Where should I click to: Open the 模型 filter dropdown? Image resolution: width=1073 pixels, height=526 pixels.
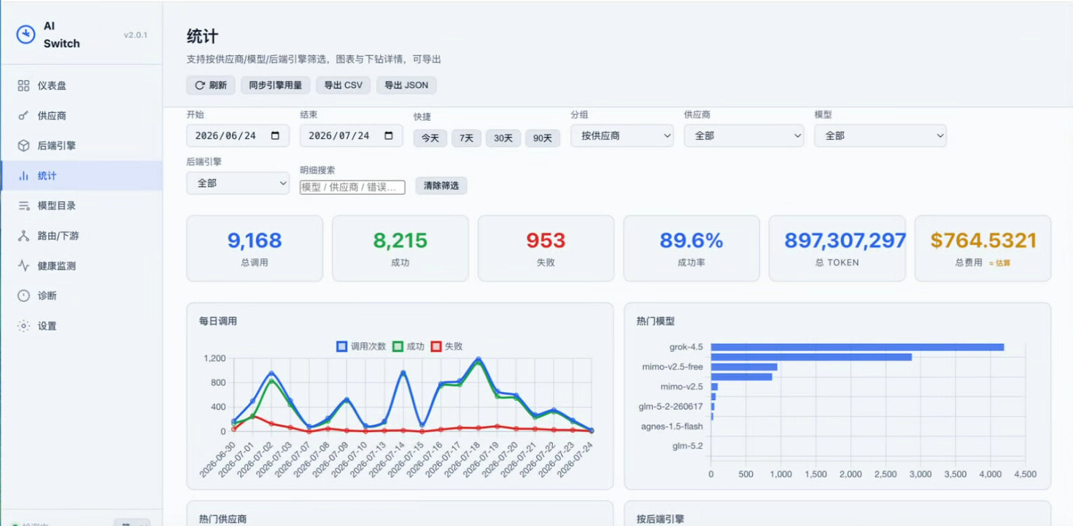(x=880, y=136)
